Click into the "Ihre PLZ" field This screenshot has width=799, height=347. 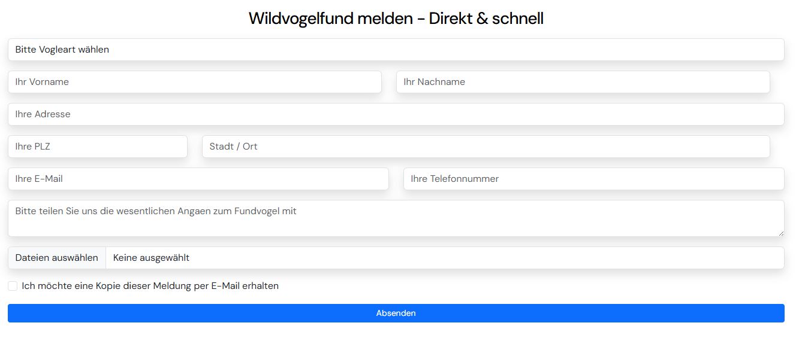pyautogui.click(x=97, y=147)
